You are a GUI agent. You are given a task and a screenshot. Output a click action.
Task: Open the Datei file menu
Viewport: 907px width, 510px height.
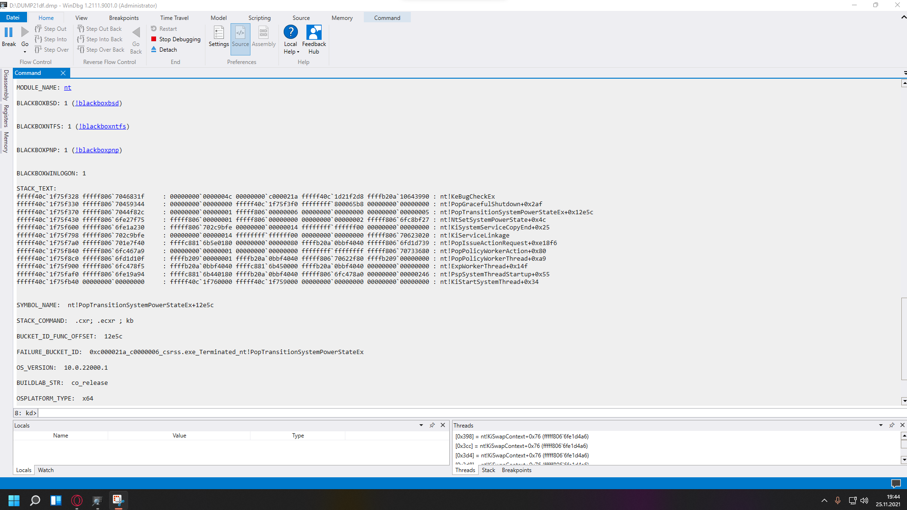point(13,18)
